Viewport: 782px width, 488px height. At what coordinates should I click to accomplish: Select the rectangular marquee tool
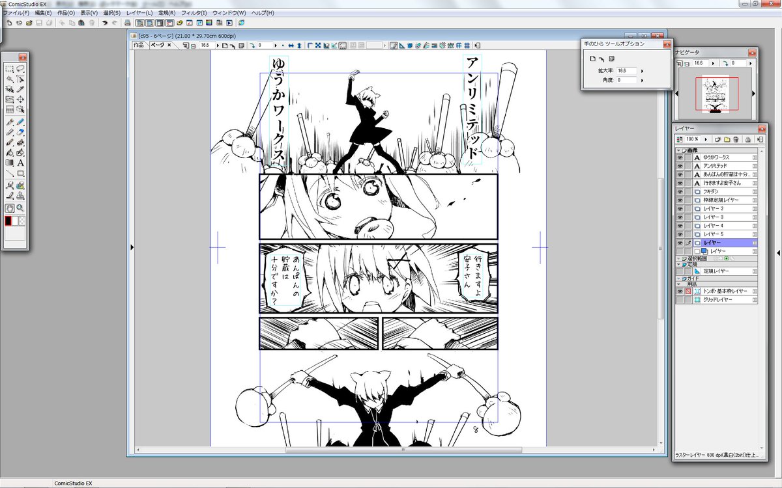[10, 68]
